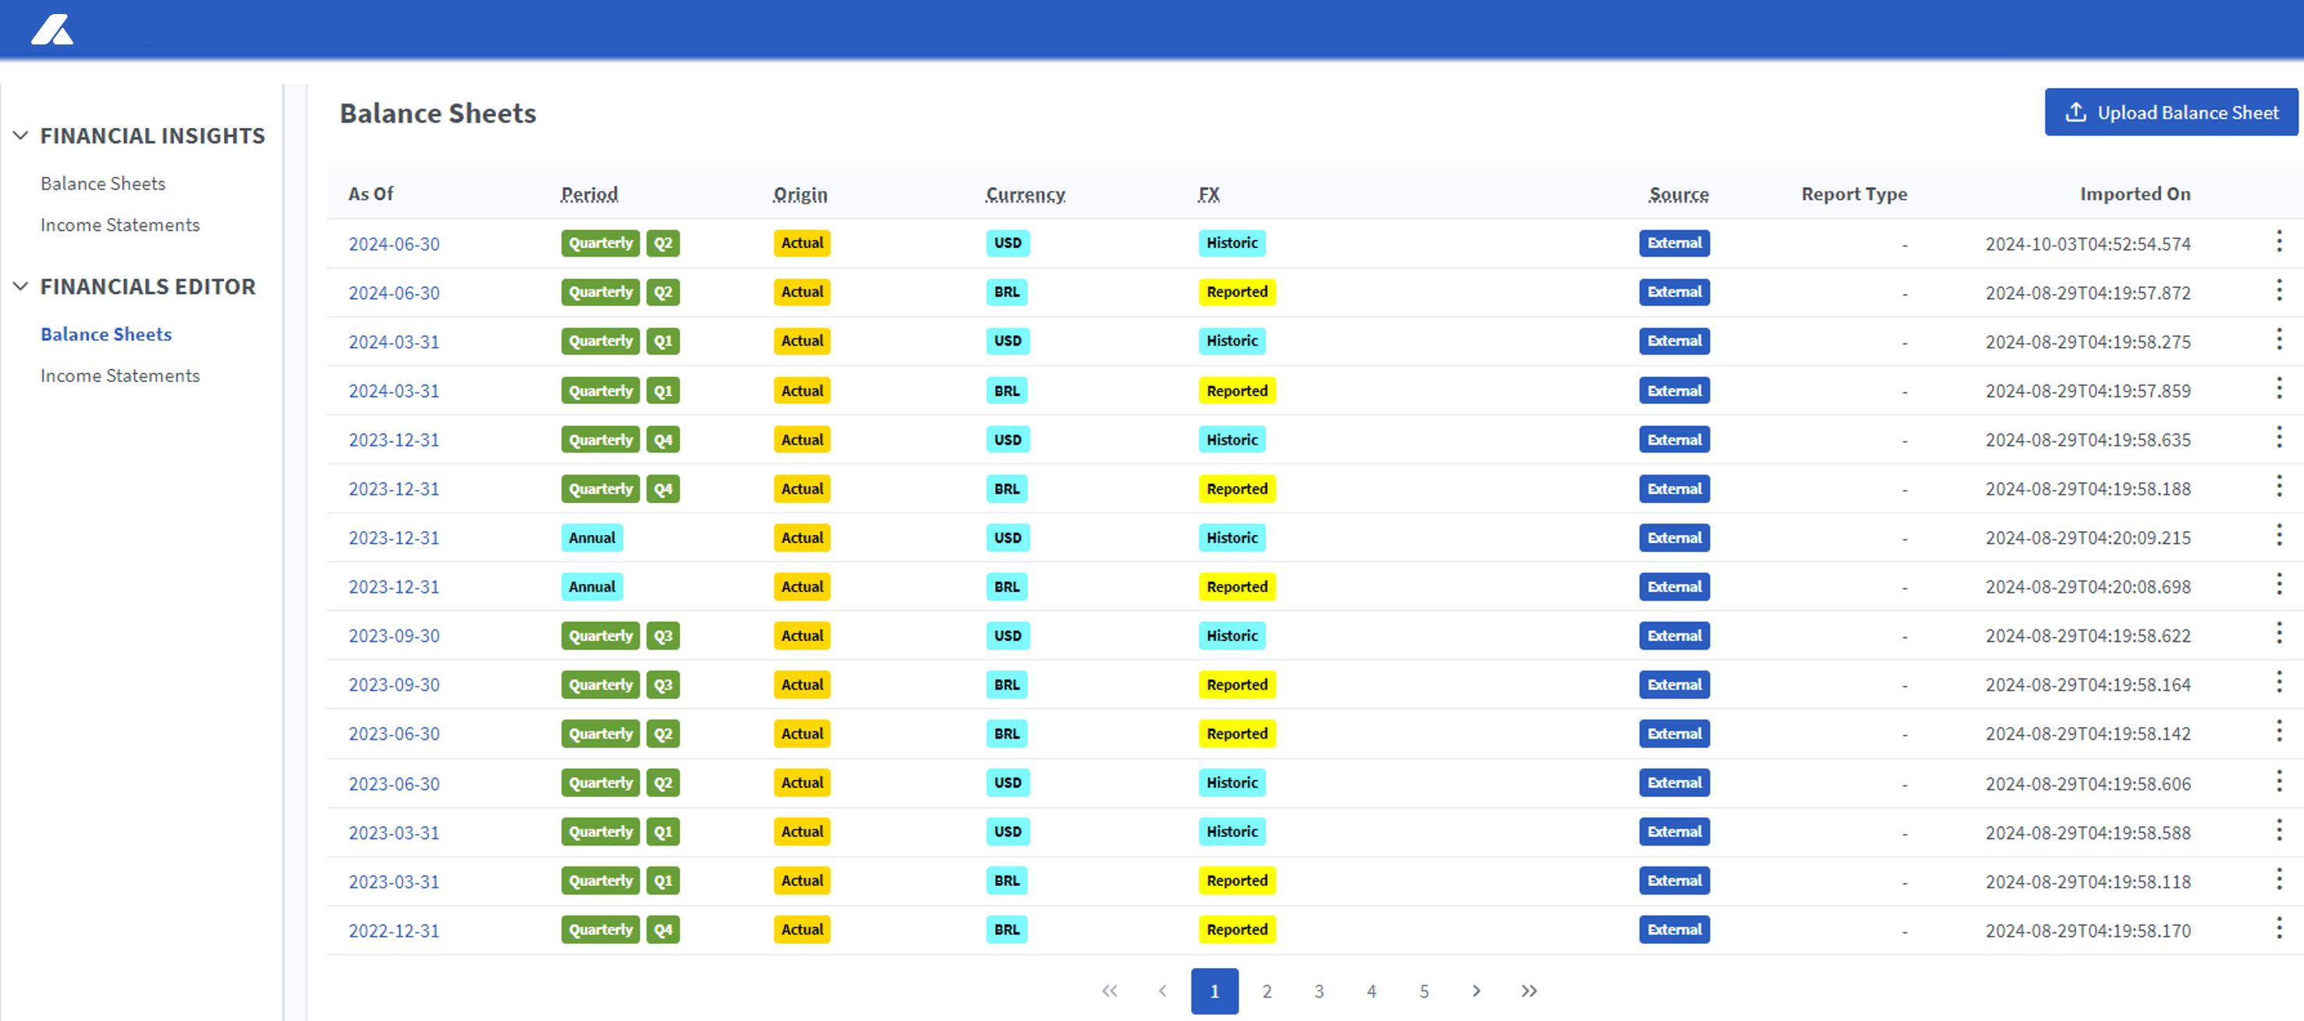Screen dimensions: 2304x1021
Task: Click the Reported badge in the 2022-12-31 row
Action: click(1237, 929)
